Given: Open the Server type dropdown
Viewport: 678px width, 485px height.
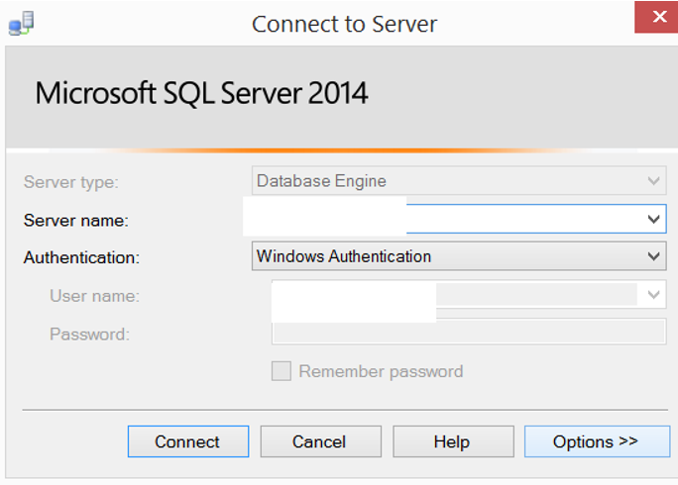Looking at the screenshot, I should click(459, 180).
